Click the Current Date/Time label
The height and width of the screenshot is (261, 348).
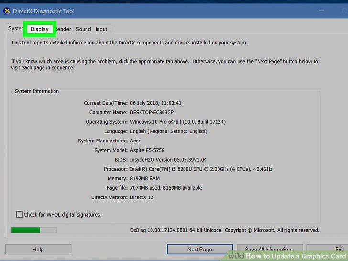point(106,103)
